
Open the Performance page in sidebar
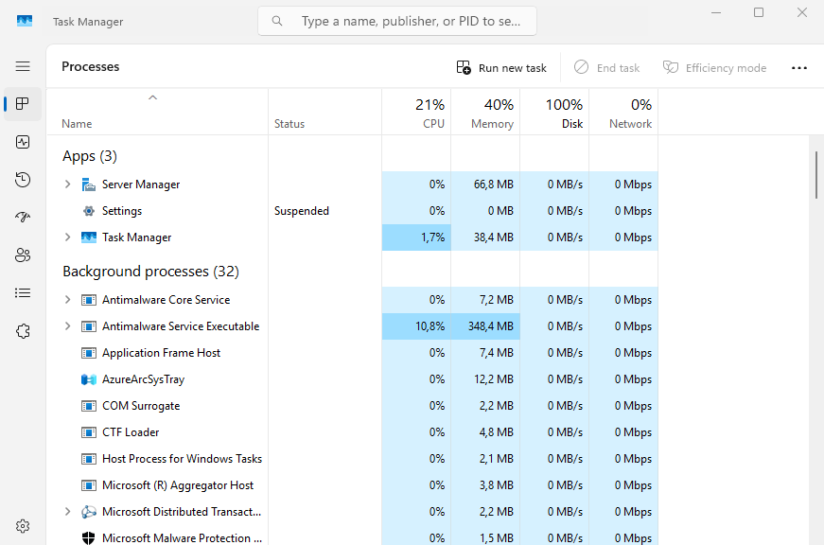click(x=23, y=142)
